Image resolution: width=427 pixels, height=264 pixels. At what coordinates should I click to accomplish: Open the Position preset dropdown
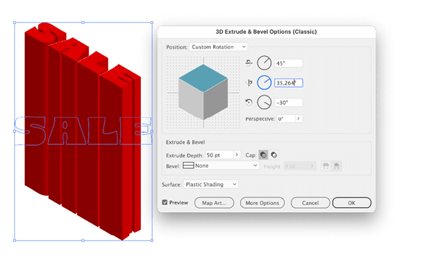tap(219, 47)
